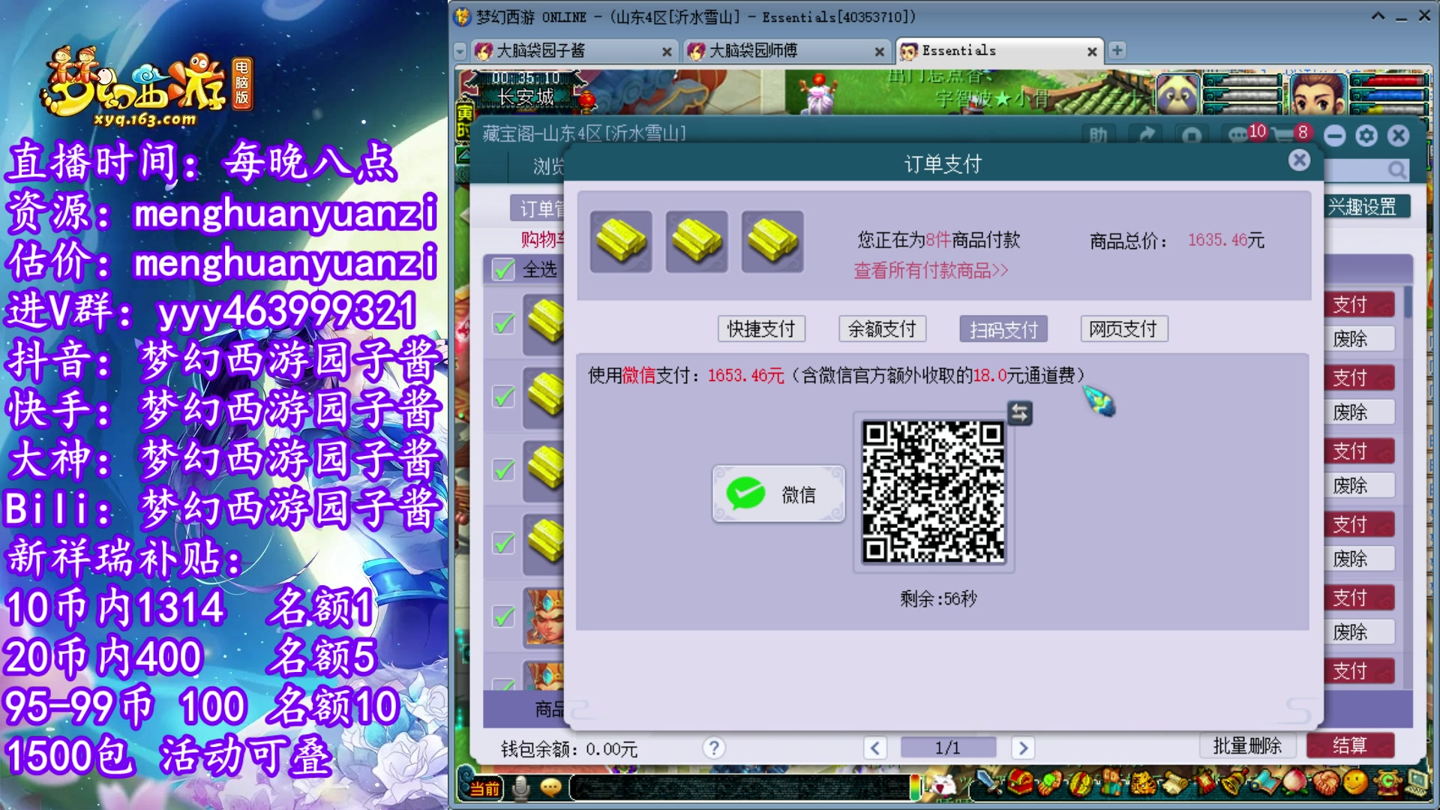Viewport: 1440px width, 810px height.
Task: Click the share arrow icon in Treasure Pavilion header
Action: tap(1146, 135)
